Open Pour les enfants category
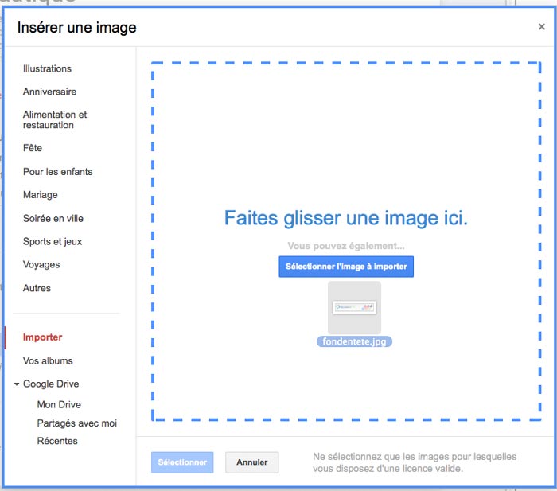The width and height of the screenshot is (557, 491). click(57, 172)
